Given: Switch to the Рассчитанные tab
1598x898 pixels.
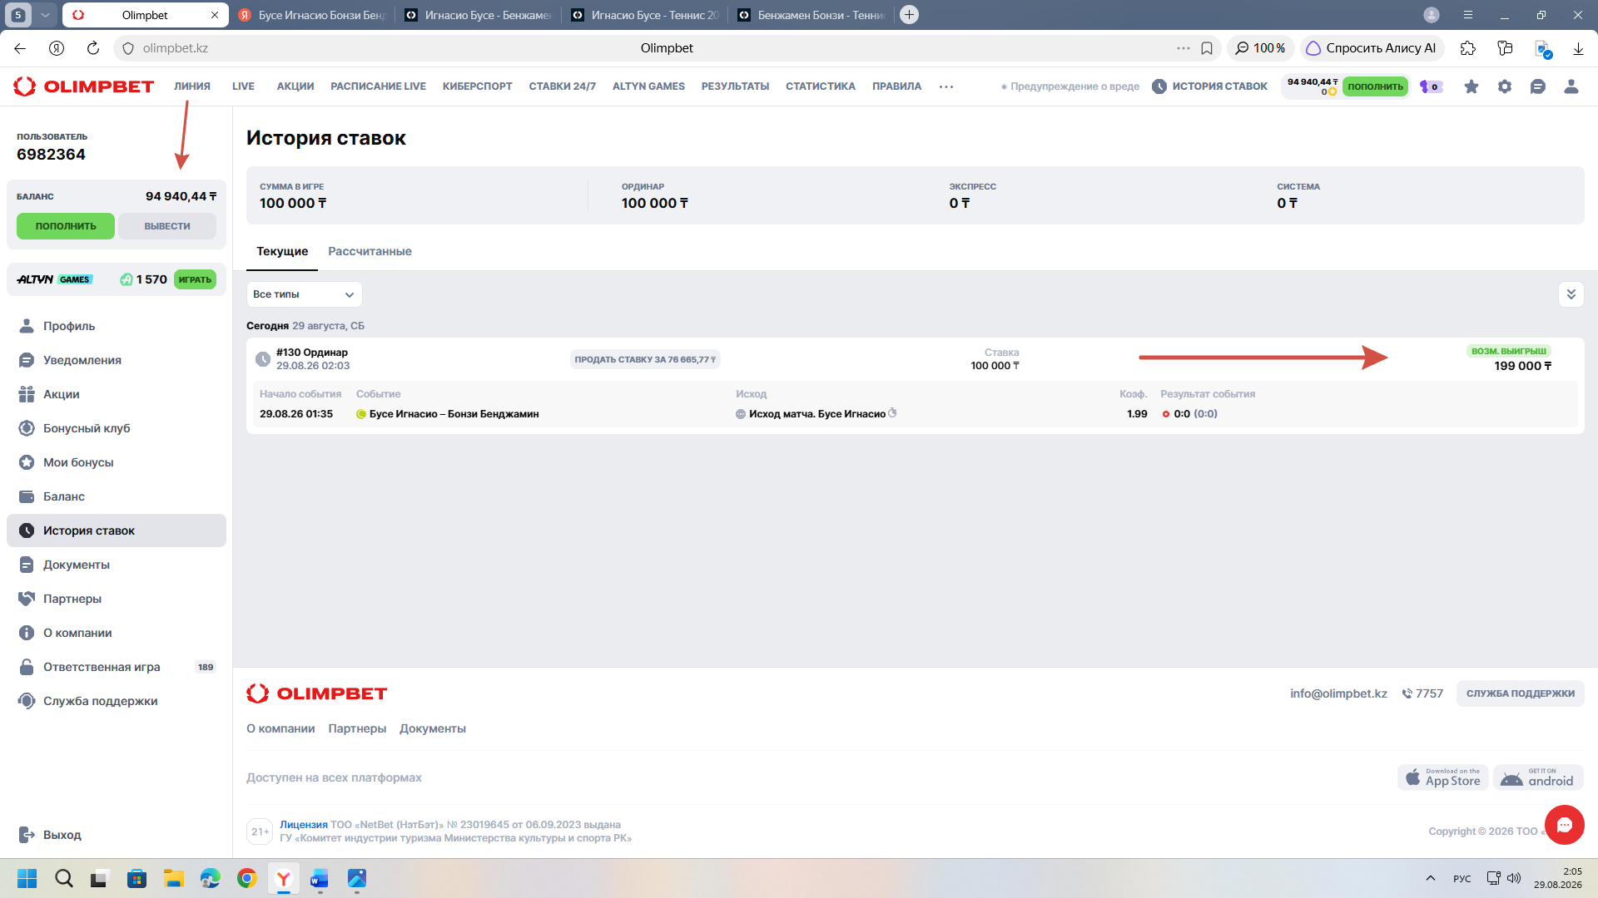Looking at the screenshot, I should (x=370, y=251).
